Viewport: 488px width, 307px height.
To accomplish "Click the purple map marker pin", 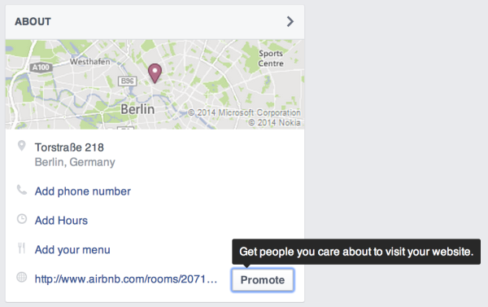I will click(155, 73).
